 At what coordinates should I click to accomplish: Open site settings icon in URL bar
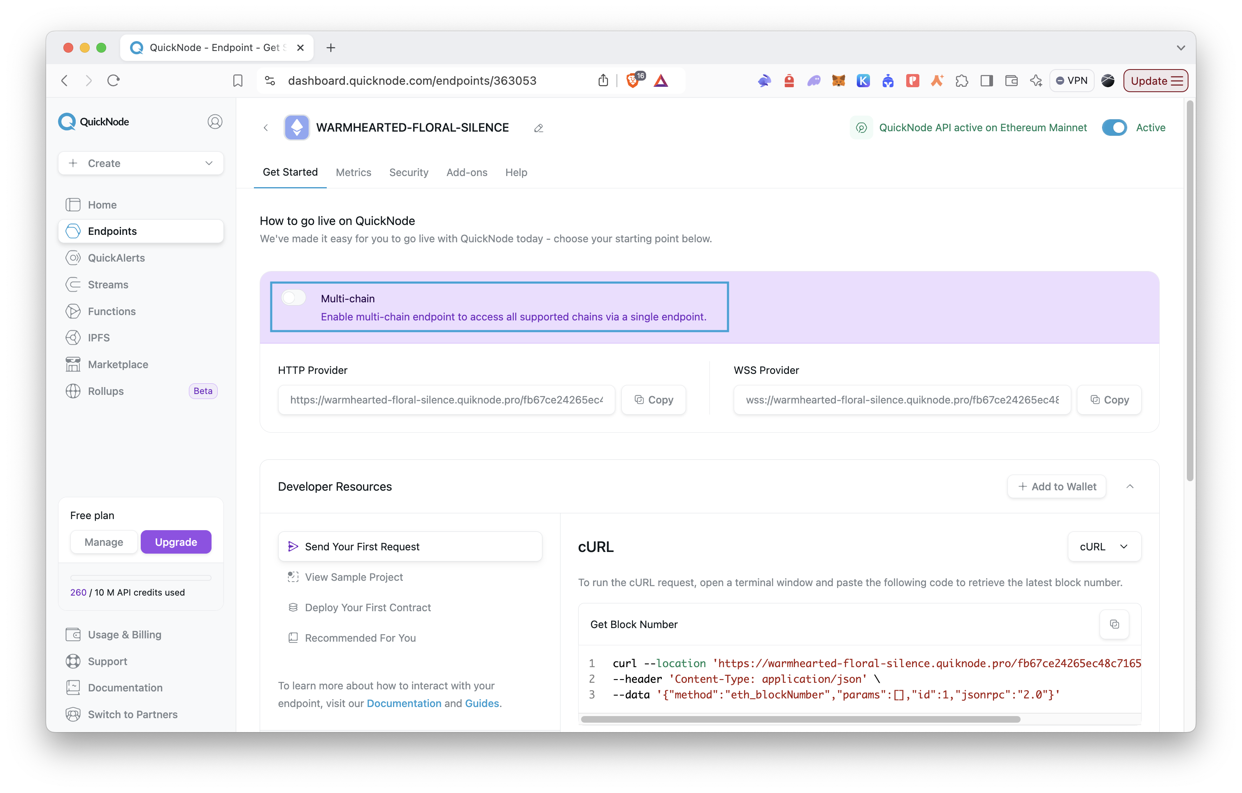pyautogui.click(x=270, y=81)
